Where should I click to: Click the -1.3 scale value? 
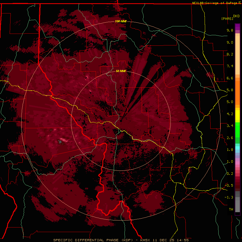point(229,197)
